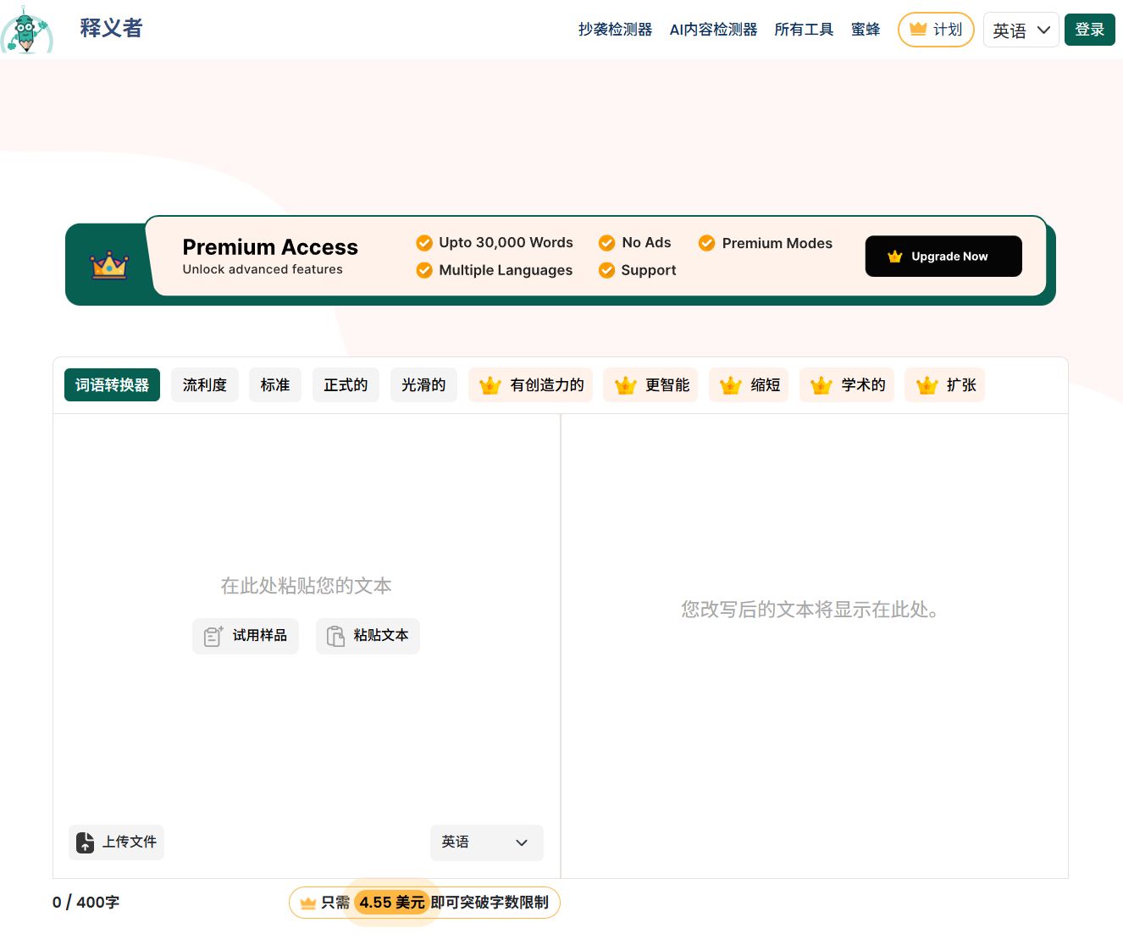Switch to 流利度 mode
The image size is (1123, 950).
[x=205, y=385]
